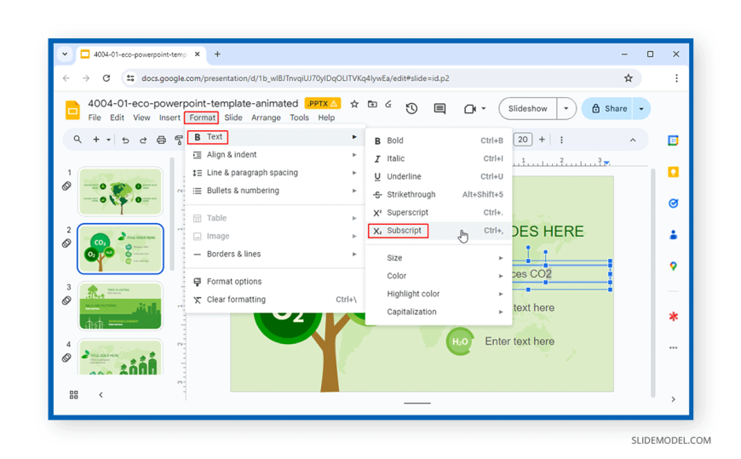
Task: Apply Underline from the Text submenu
Action: (x=439, y=177)
